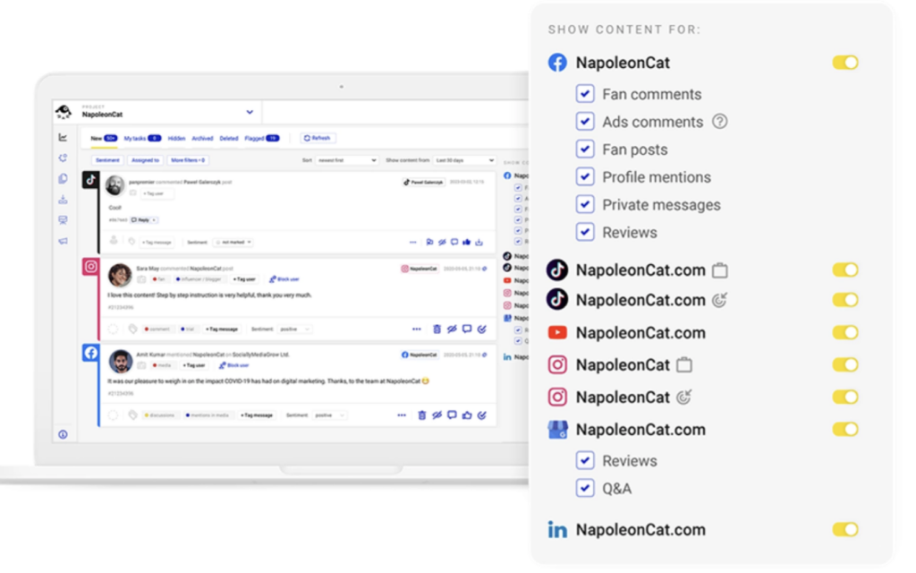Open the Flagged tab
Screen dimensions: 916x573
click(261, 139)
